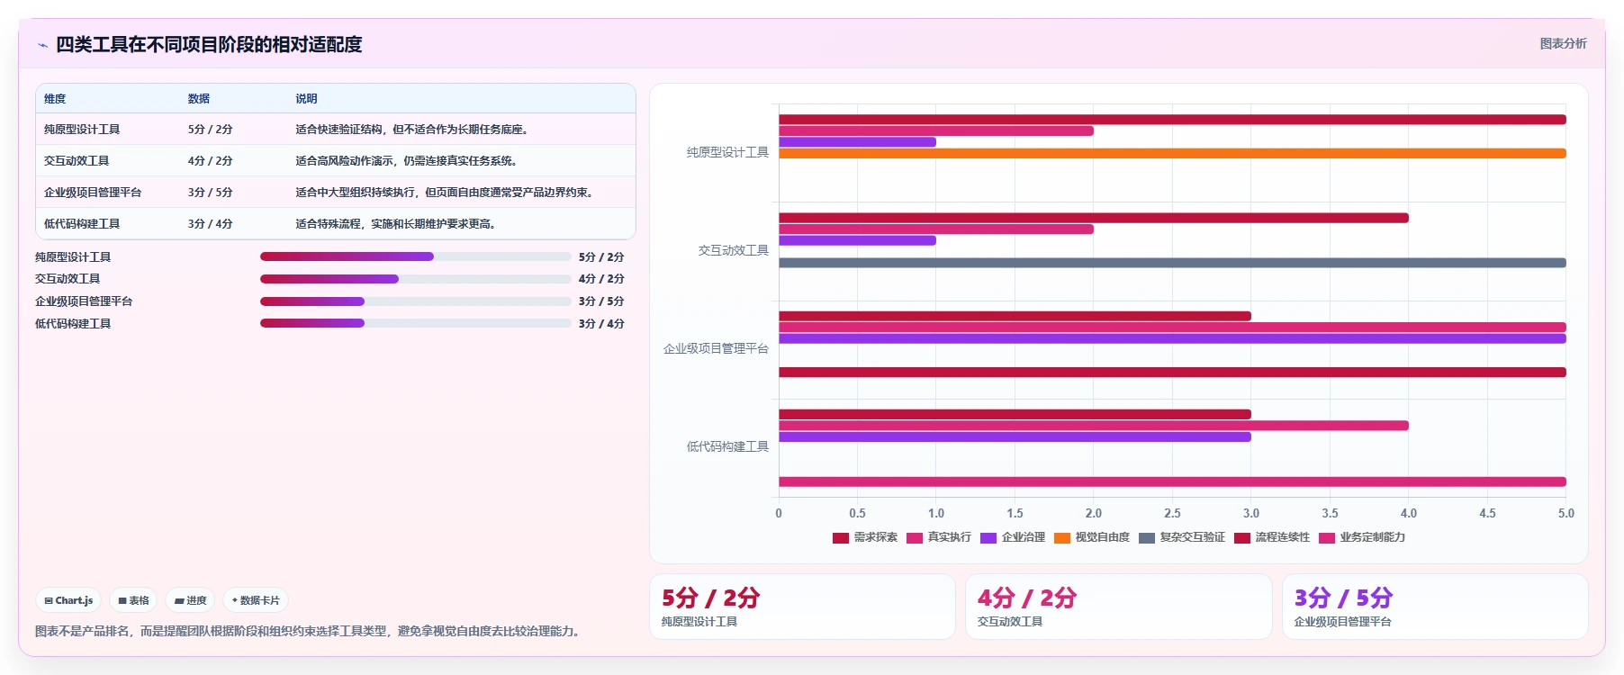Click the gray-blue bar in the 交互动效工具 chart group
The image size is (1624, 675).
[x=1172, y=263]
